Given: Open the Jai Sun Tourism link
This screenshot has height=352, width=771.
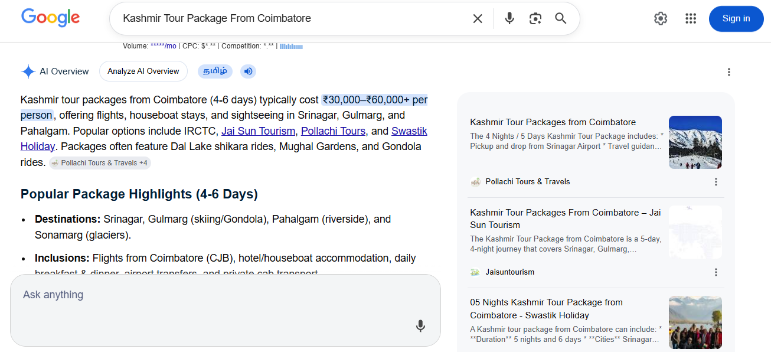Looking at the screenshot, I should coord(258,131).
